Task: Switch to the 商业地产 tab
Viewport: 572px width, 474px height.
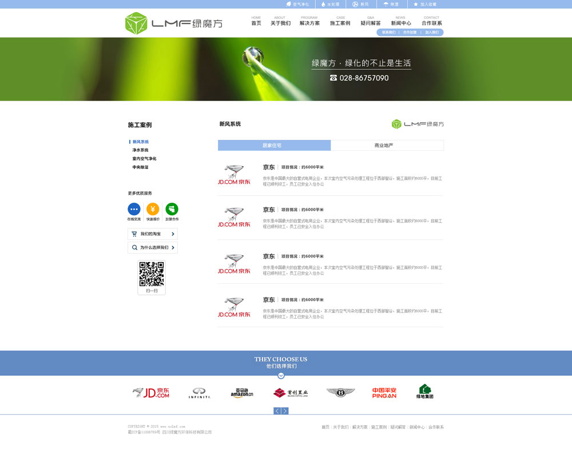Action: point(387,146)
